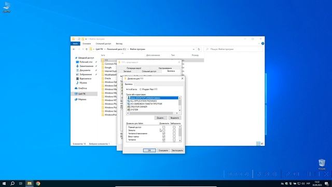Image resolution: width=332 pixels, height=187 pixels.
Task: Tick the Deny box for Змінити
Action: [x=174, y=130]
